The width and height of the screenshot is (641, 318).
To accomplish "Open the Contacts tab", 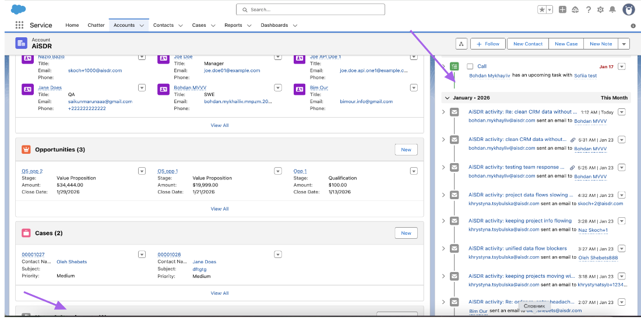I will click(x=164, y=26).
